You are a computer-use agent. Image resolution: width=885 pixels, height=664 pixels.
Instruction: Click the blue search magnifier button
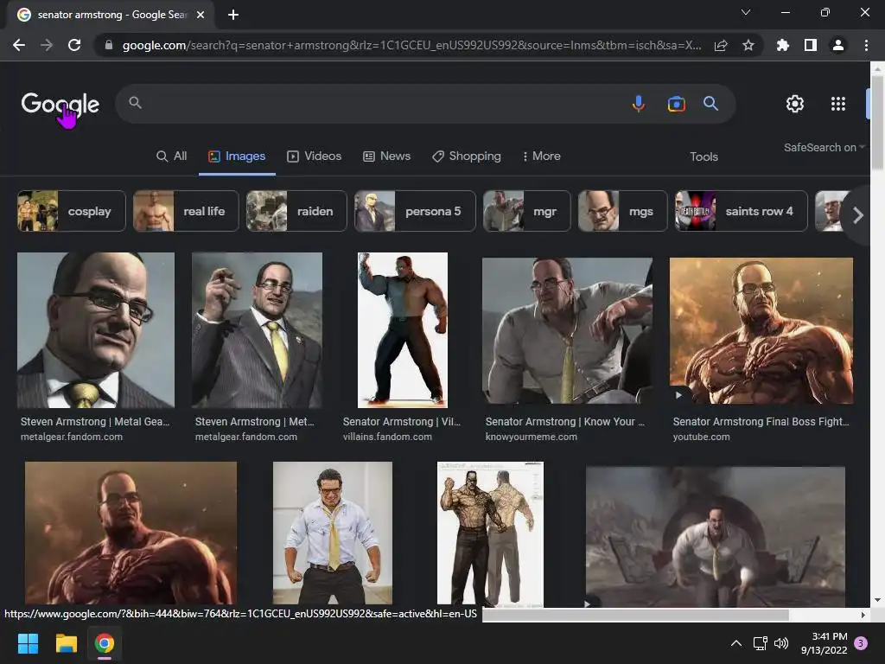[x=710, y=104]
